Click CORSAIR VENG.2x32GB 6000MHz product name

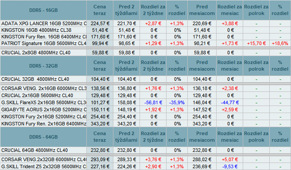(x=43, y=159)
